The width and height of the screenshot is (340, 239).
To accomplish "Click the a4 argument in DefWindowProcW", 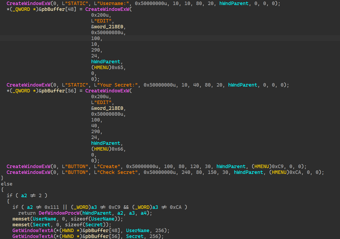I will coord(144,213).
